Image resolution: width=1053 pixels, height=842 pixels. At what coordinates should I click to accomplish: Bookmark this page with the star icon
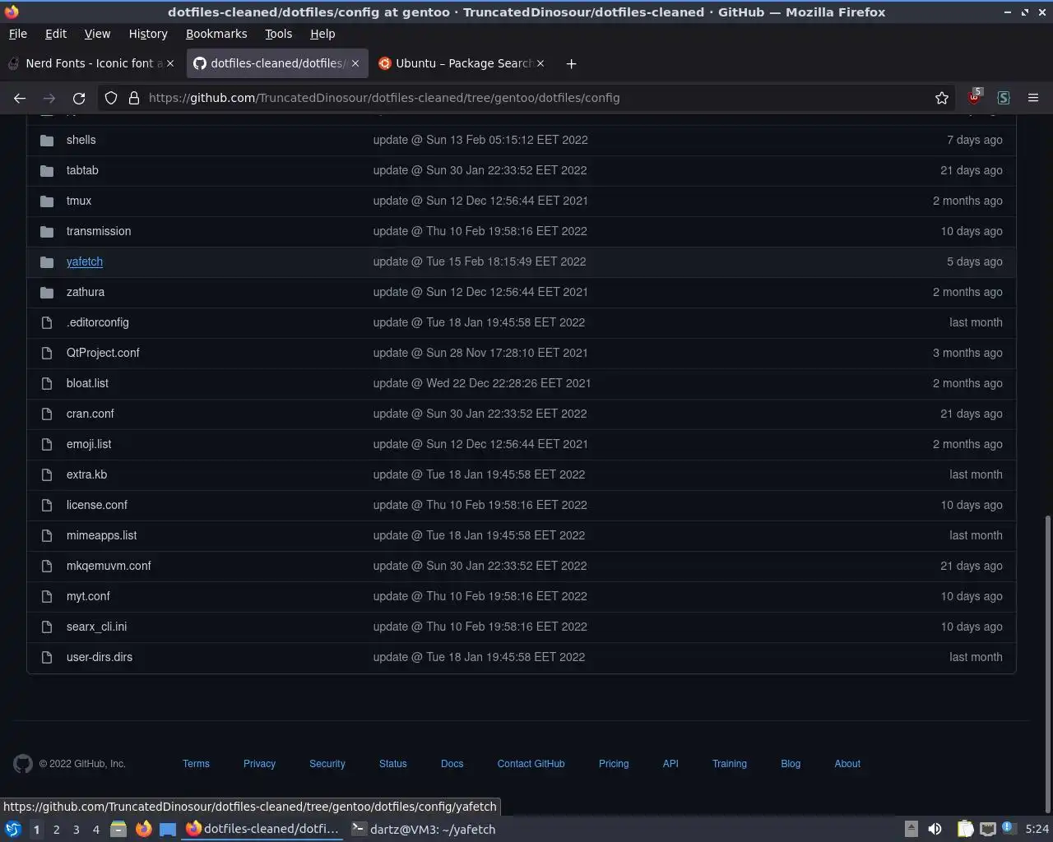[x=942, y=98]
